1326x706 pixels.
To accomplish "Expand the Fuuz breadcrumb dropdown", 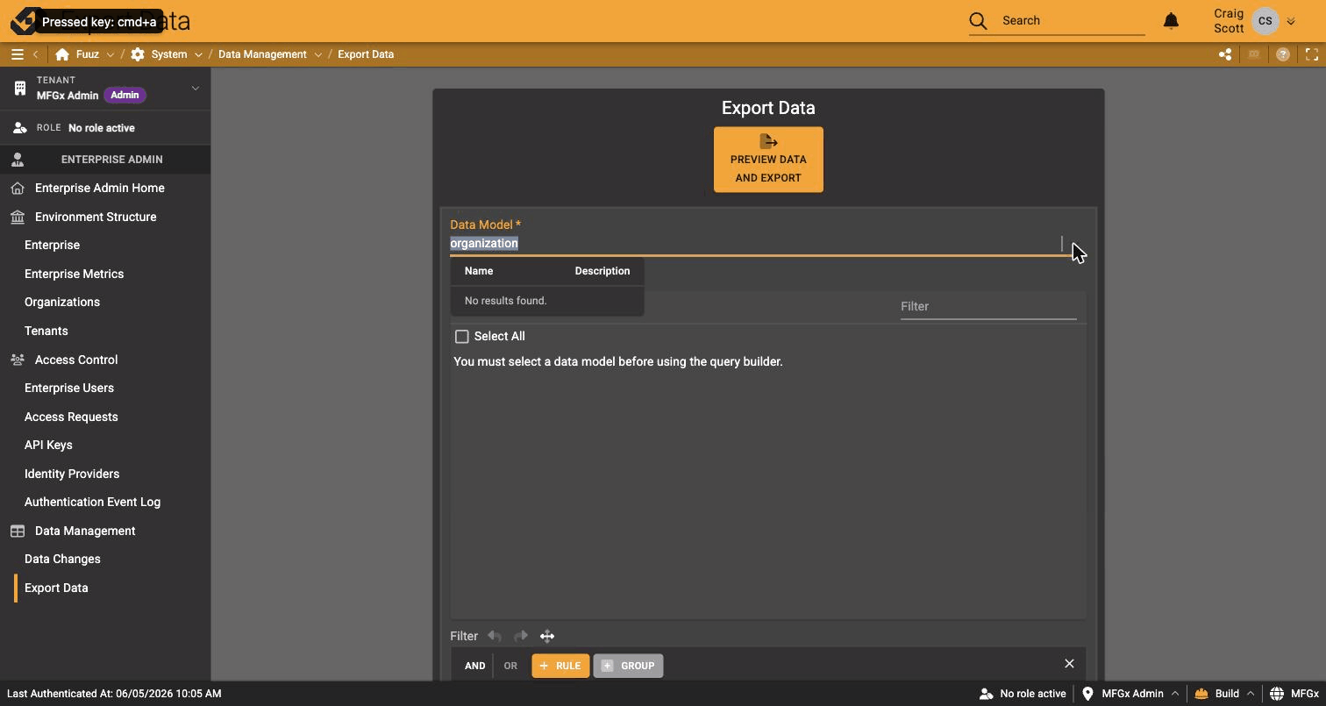I will coord(110,54).
